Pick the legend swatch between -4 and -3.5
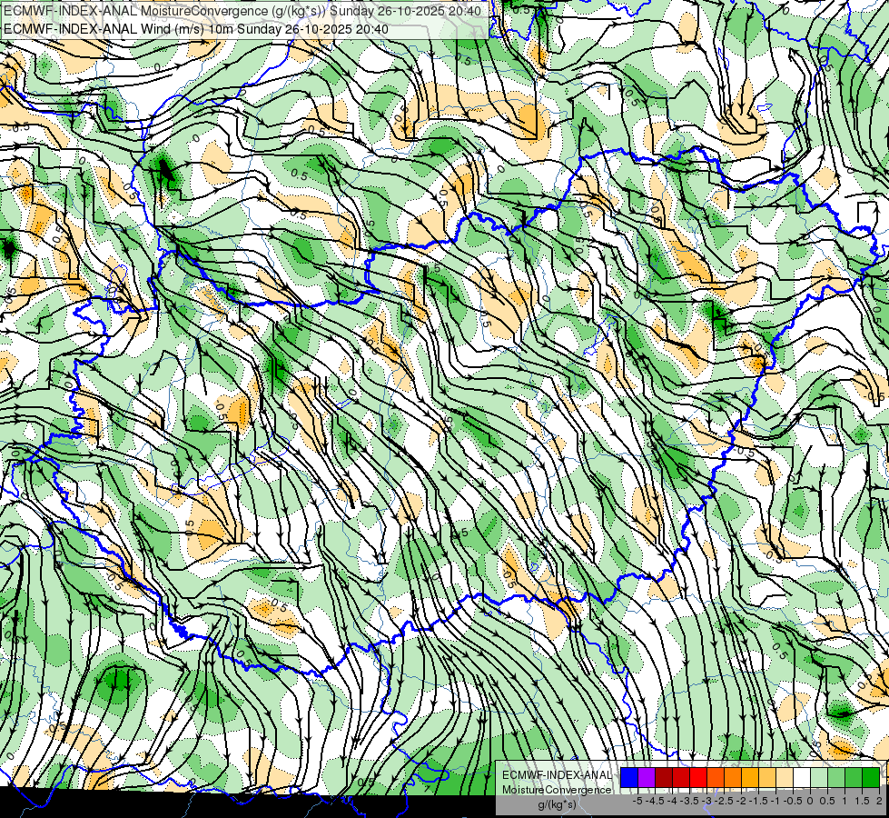The height and width of the screenshot is (818, 889). point(681,777)
